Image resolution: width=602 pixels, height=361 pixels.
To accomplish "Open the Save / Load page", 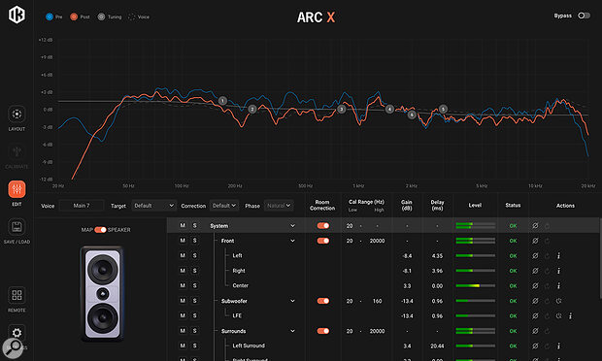I will 17,227.
